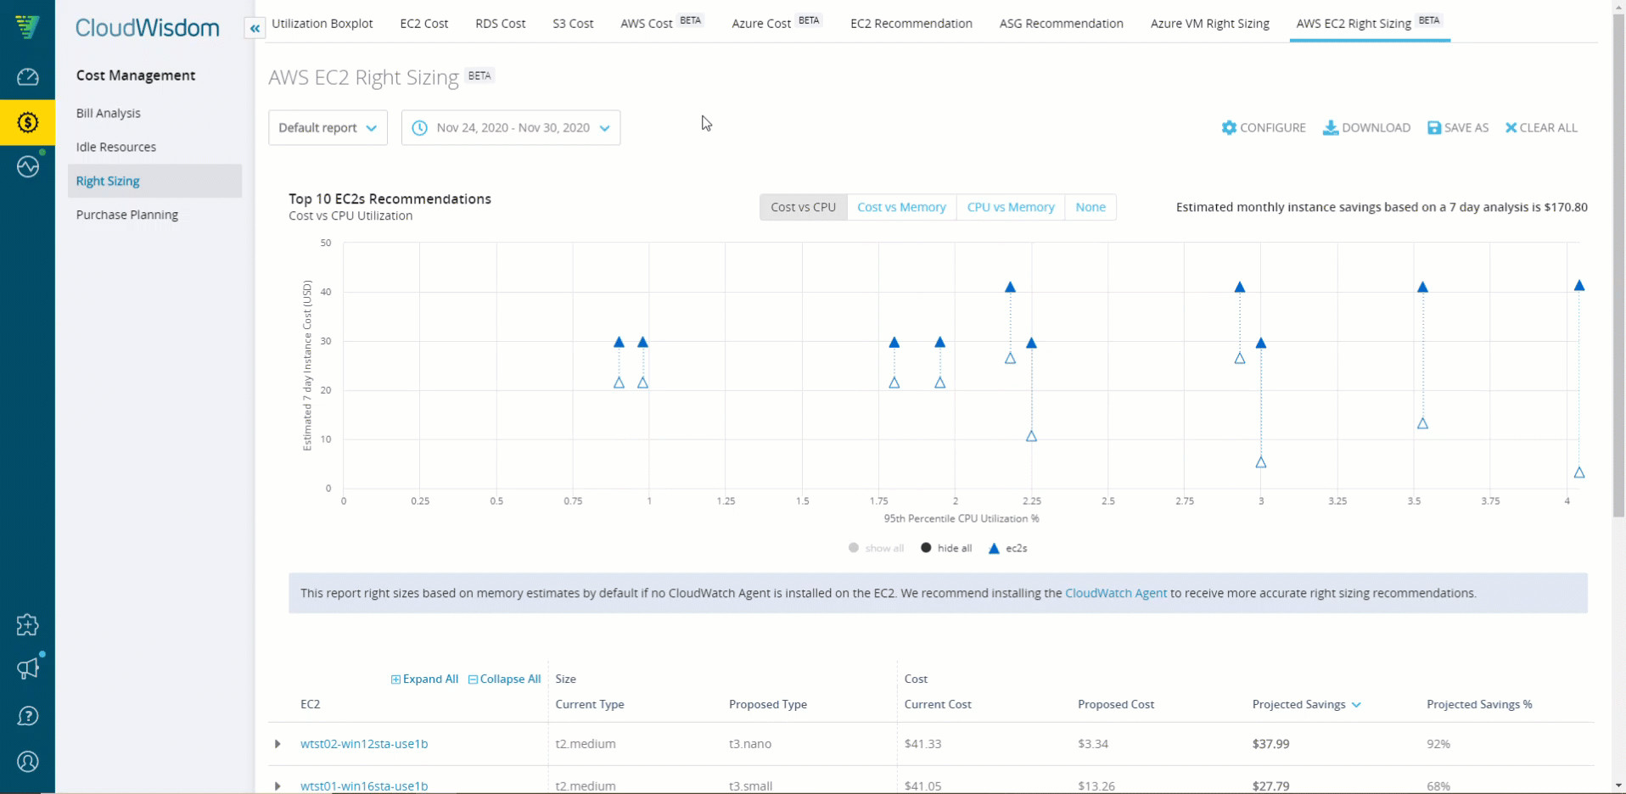This screenshot has width=1626, height=794.
Task: Open the EC2 Recommendation tab
Action: point(911,23)
